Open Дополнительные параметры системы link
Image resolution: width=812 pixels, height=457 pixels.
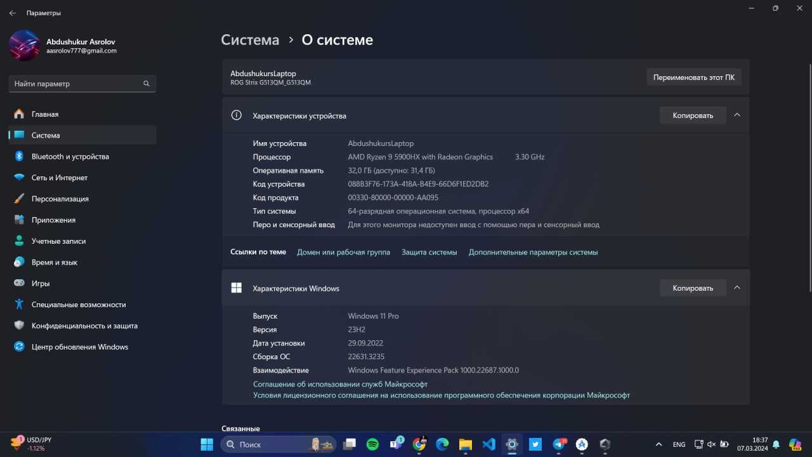tap(533, 252)
